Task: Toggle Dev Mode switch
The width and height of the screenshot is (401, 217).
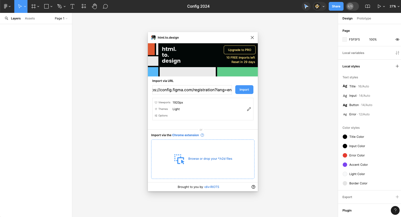Action: pyautogui.click(x=352, y=6)
